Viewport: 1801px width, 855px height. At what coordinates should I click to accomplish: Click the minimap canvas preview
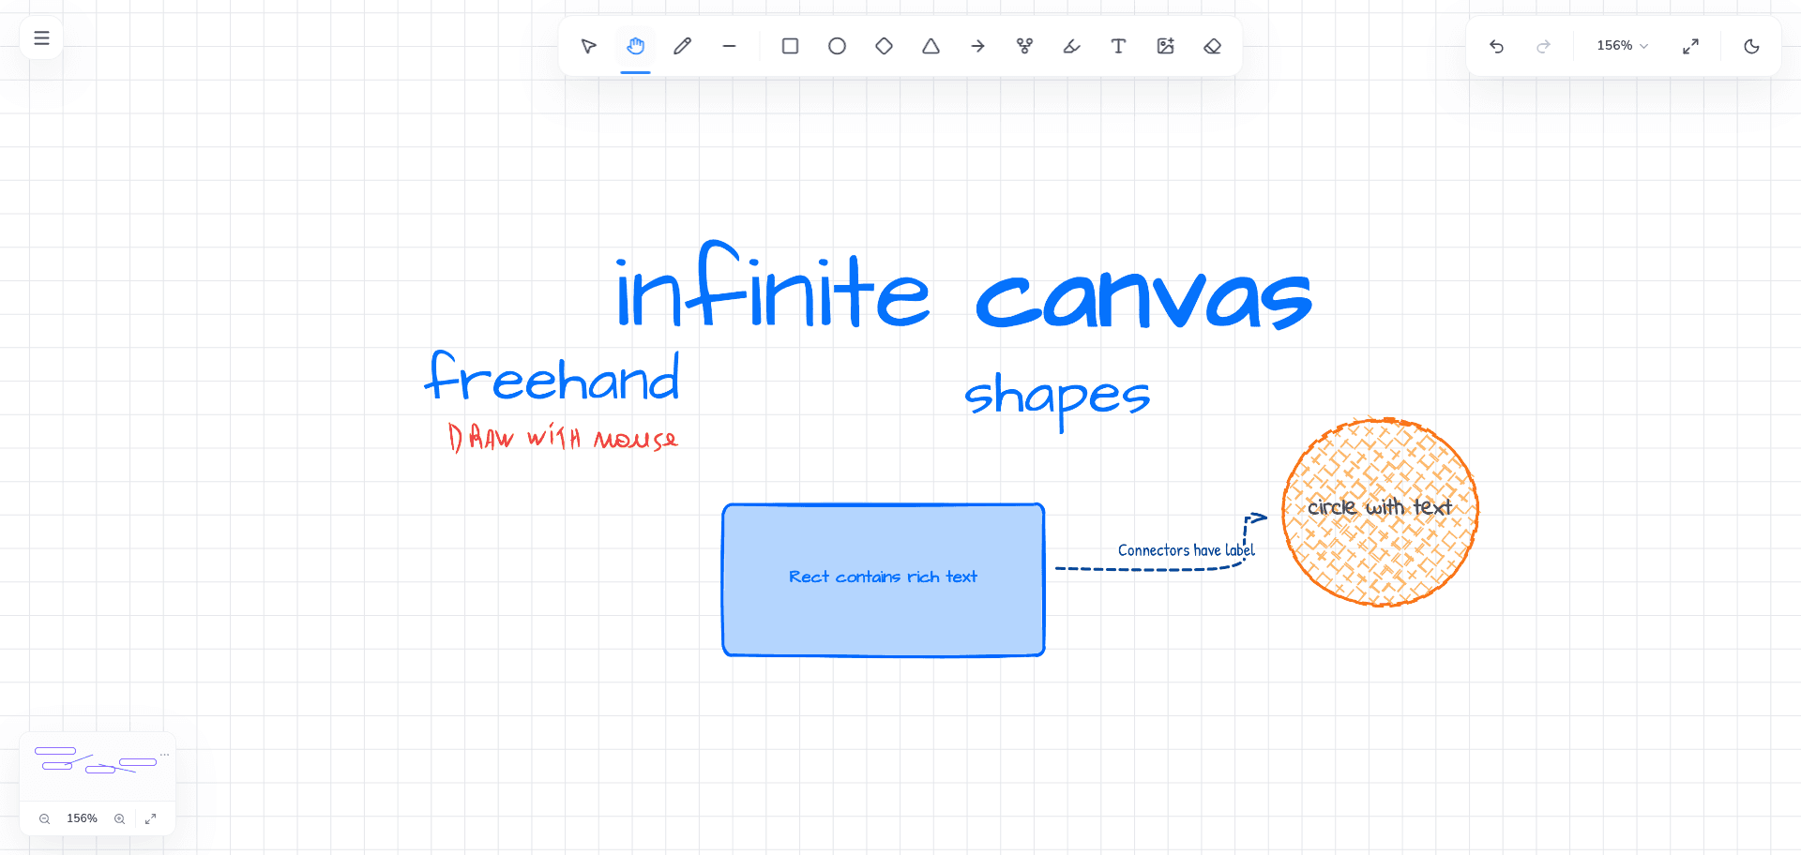pos(97,768)
